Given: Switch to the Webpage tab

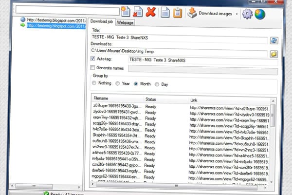Looking at the screenshot, I should pyautogui.click(x=125, y=22).
